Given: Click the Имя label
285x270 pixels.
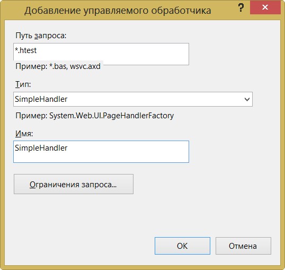Looking at the screenshot, I should [x=24, y=134].
